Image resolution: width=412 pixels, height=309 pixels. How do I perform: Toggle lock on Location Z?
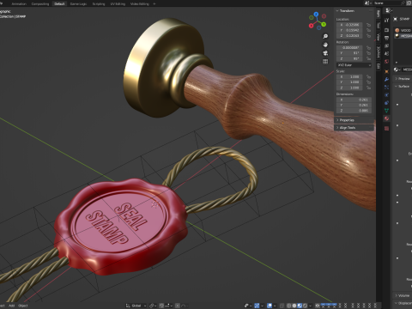pyautogui.click(x=368, y=36)
